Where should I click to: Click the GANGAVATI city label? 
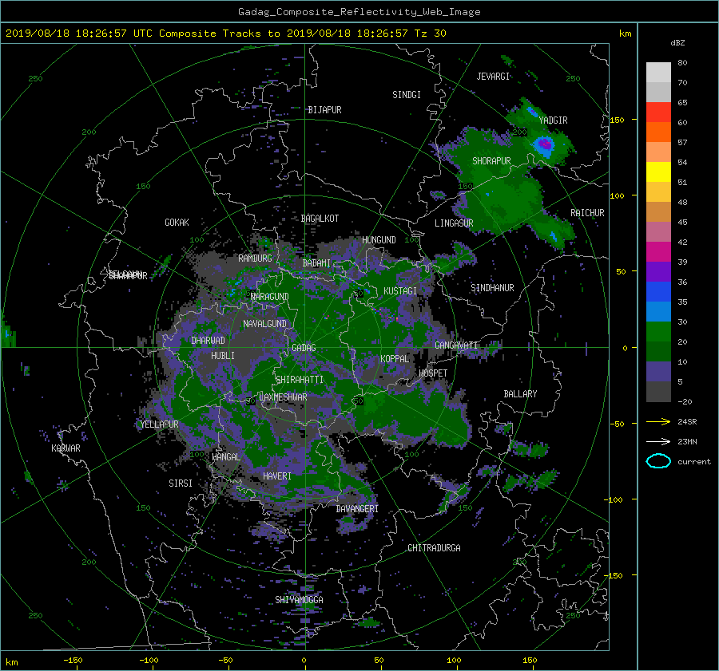(x=456, y=345)
